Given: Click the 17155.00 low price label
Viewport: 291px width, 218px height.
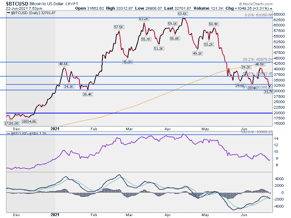Looking at the screenshot, I should coord(12,123).
